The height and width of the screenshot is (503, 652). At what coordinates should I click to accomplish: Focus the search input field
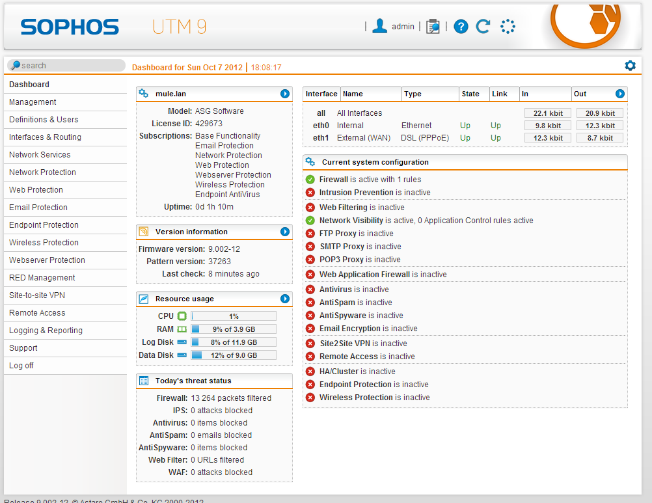(66, 65)
